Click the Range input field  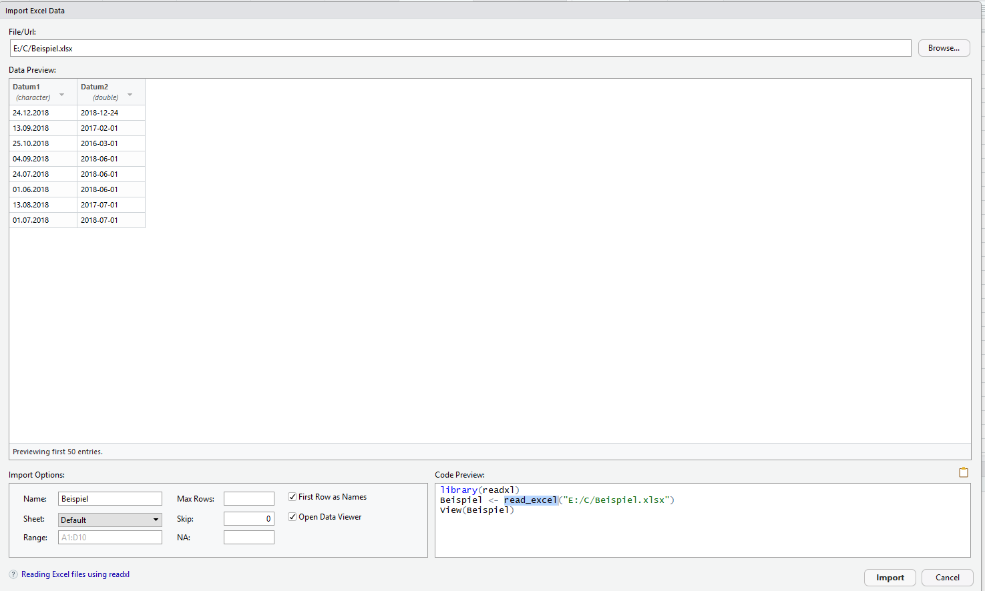[110, 538]
